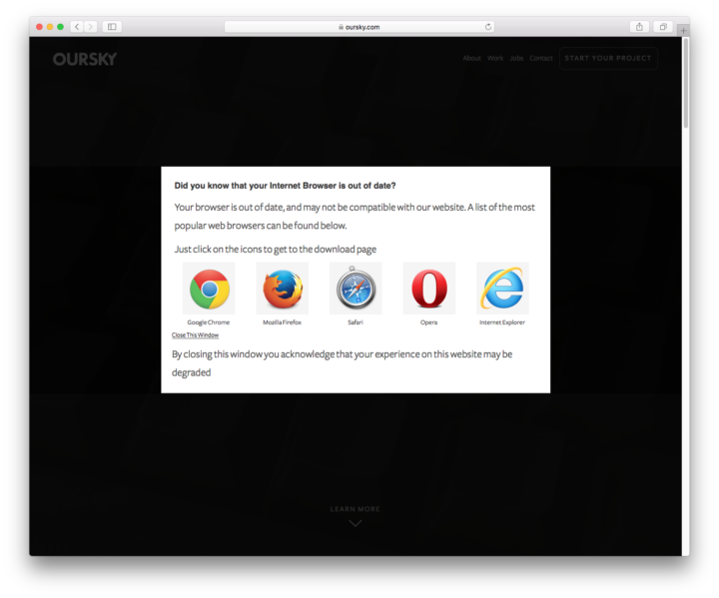Open the Safari compass icon link
Viewport: 719px width, 598px height.
(x=356, y=289)
